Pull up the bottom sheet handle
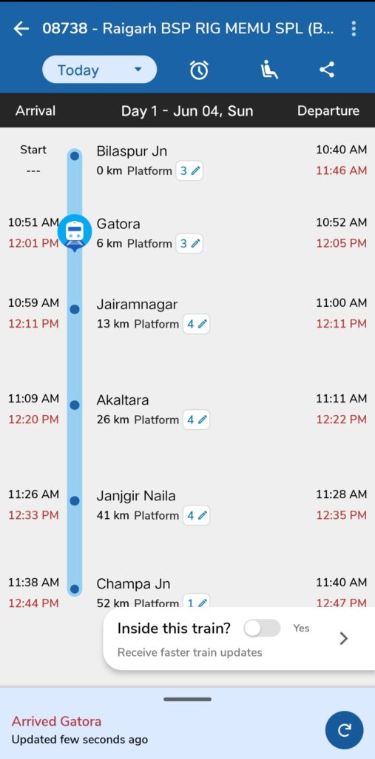 point(188,699)
